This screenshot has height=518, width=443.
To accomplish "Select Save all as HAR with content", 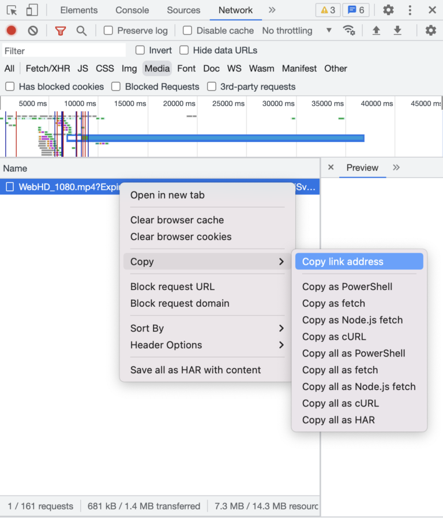I will (x=196, y=370).
